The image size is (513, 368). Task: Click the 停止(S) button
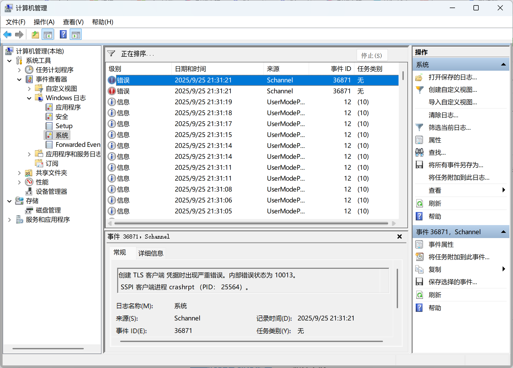pos(371,55)
